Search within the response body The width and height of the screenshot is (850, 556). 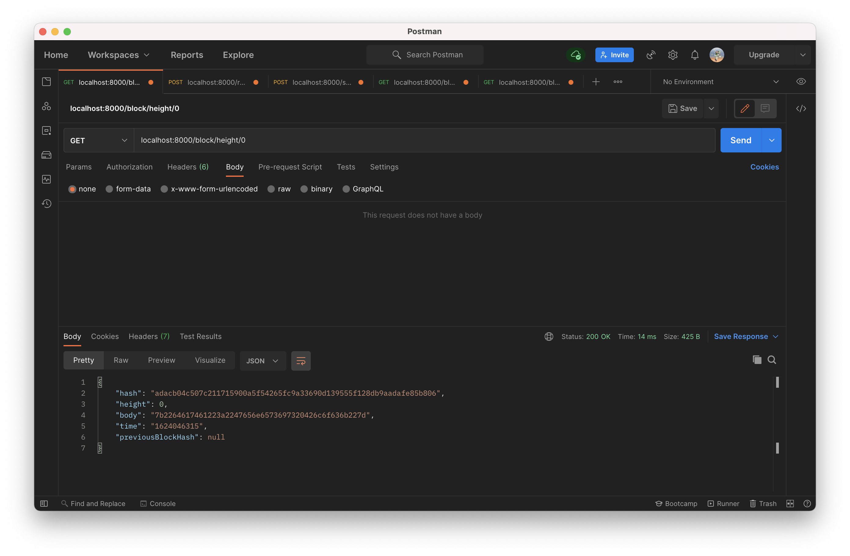point(772,360)
